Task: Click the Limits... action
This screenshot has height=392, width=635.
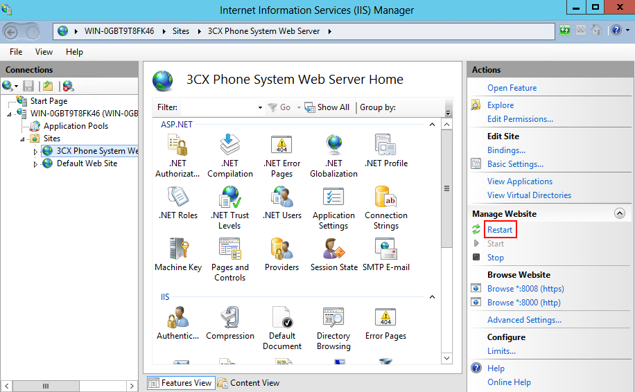Action: tap(501, 350)
